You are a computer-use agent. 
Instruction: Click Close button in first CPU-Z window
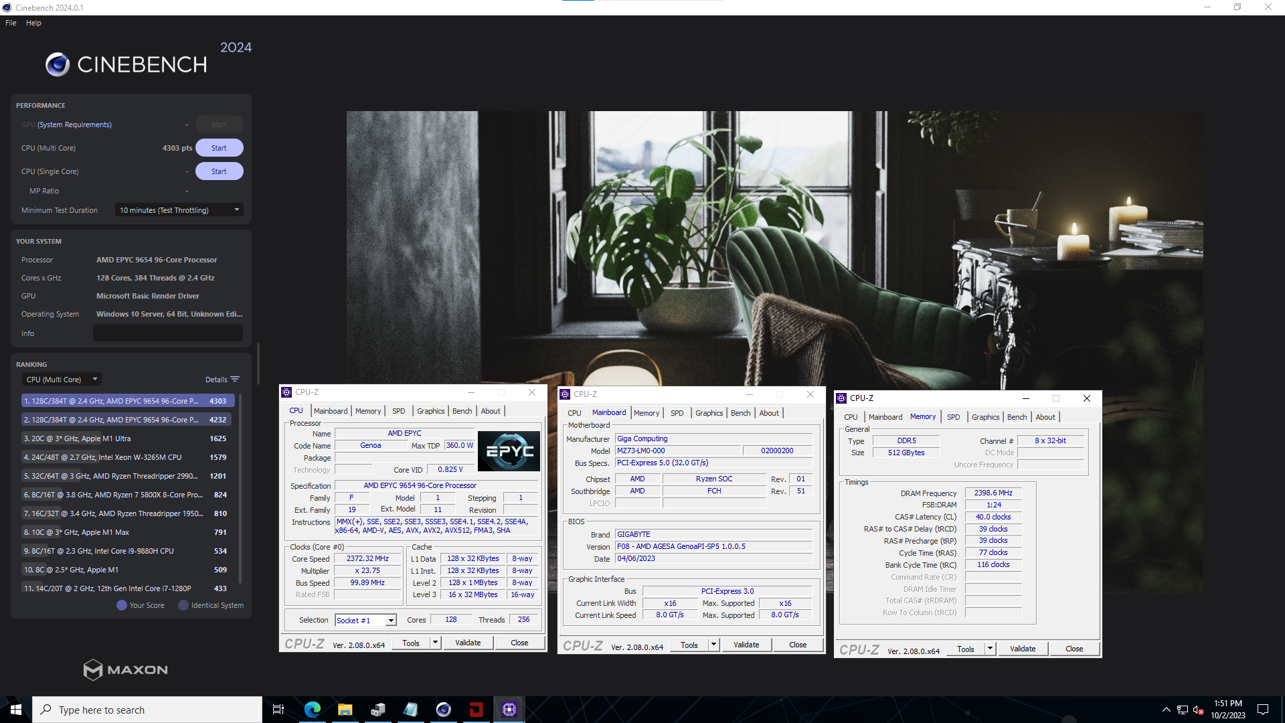(x=519, y=643)
